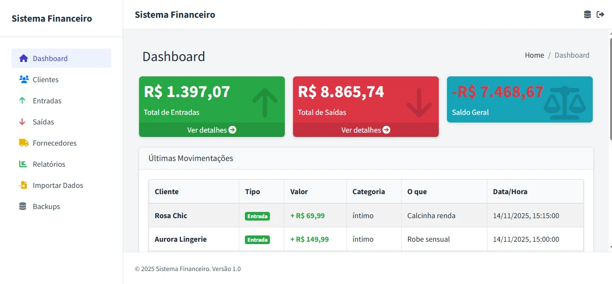612x284 pixels.
Task: Click the people icon beside Clientes
Action: pyautogui.click(x=24, y=80)
